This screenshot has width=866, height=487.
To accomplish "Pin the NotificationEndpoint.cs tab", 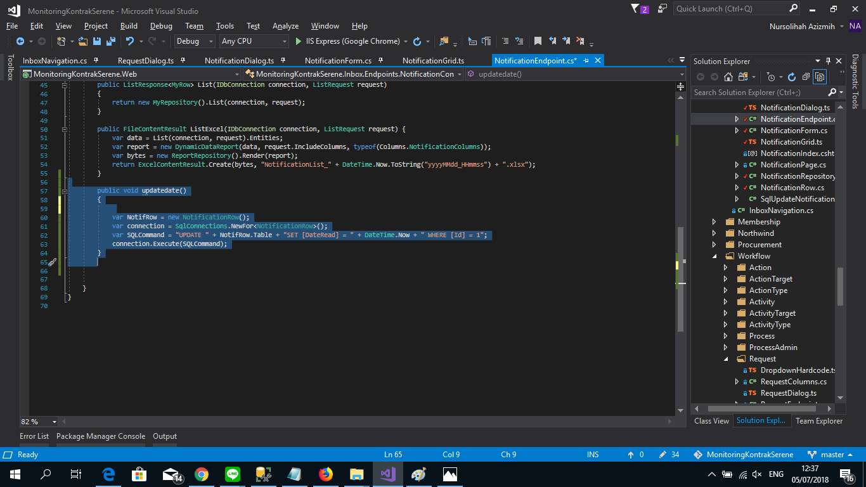I will pos(586,60).
